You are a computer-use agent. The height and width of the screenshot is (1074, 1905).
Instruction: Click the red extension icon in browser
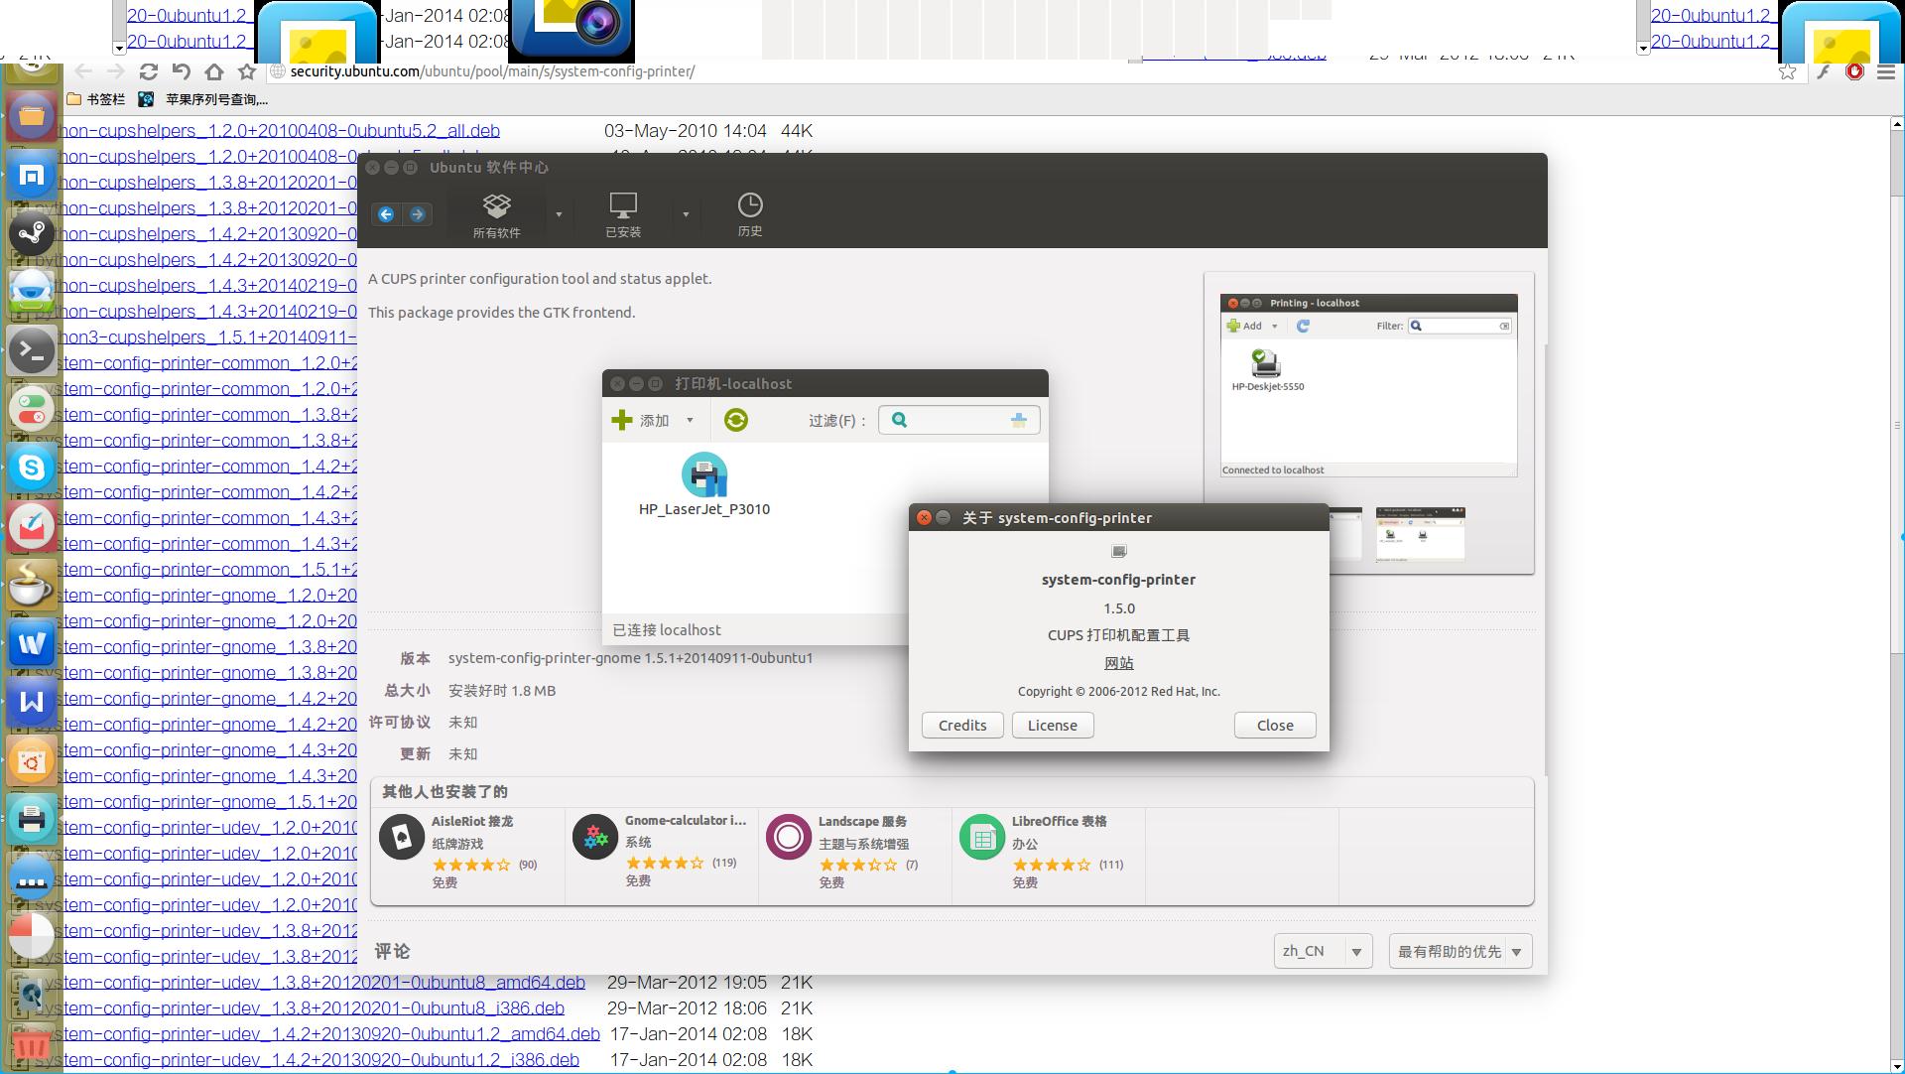click(1853, 71)
